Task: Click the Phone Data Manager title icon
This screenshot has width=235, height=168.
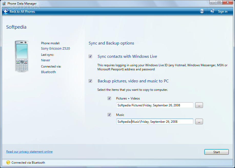Action: [4, 3]
